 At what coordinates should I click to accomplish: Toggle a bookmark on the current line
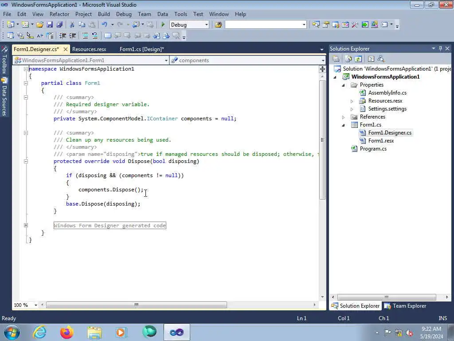[107, 36]
